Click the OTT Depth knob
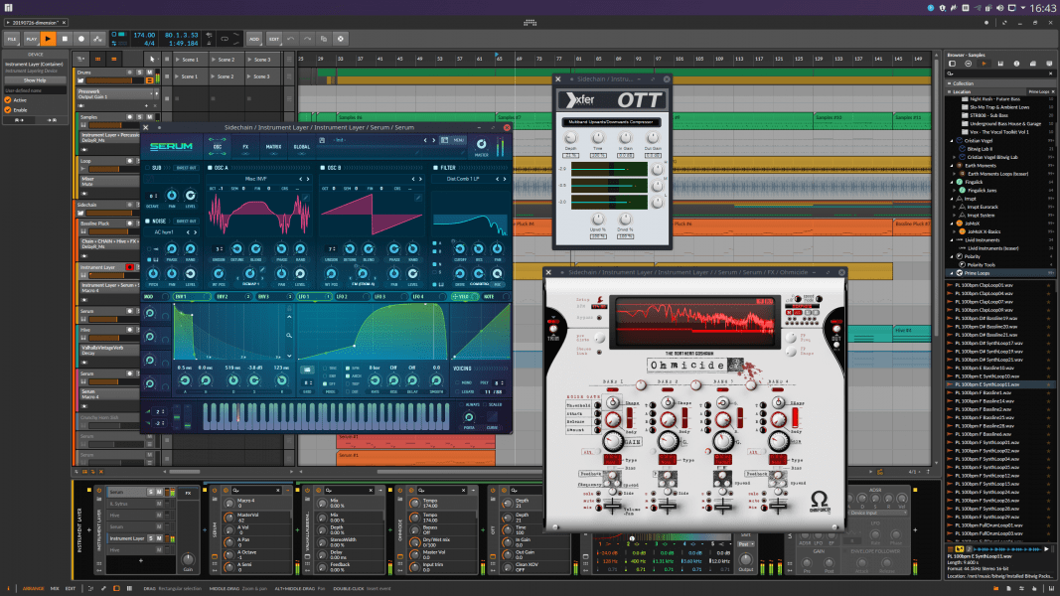Viewport: 1060px width, 596px height. (x=571, y=137)
